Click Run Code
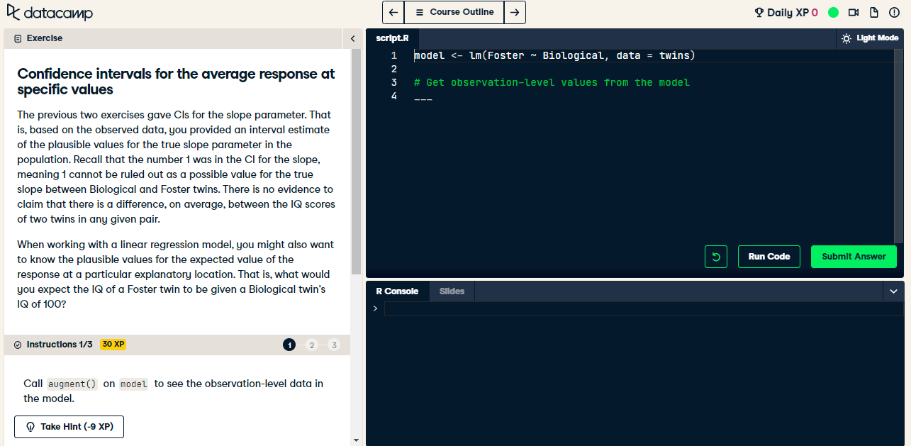This screenshot has width=911, height=446. point(769,256)
